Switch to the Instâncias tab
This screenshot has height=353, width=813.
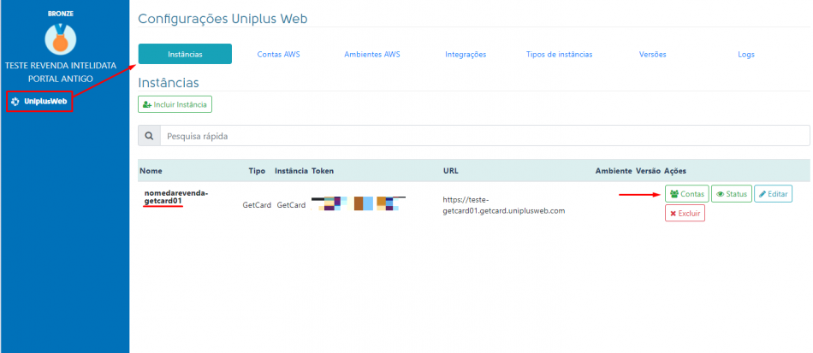pos(185,54)
